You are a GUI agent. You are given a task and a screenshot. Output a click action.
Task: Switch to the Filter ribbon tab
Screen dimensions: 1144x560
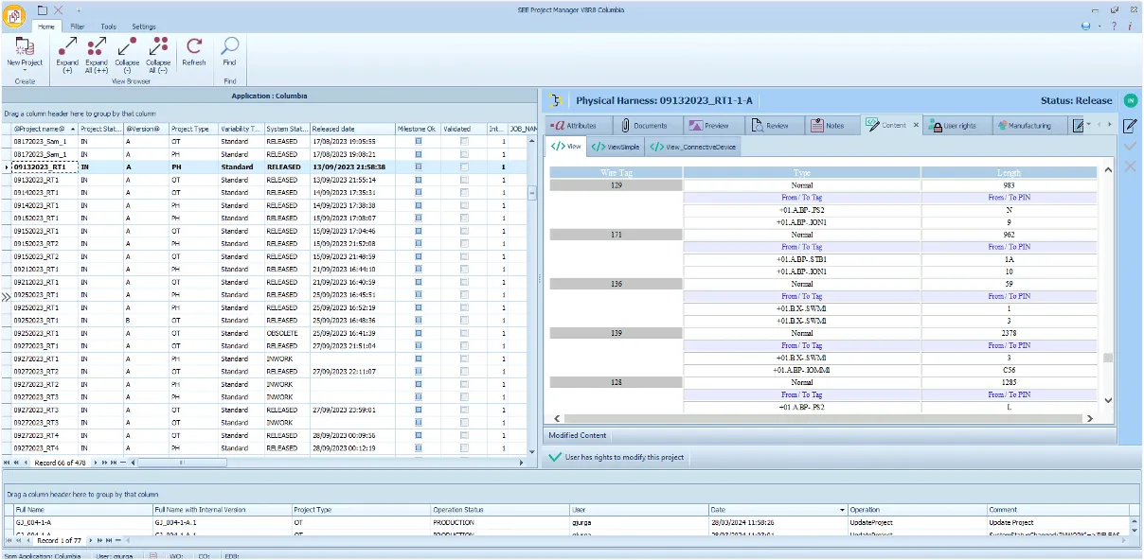[78, 26]
